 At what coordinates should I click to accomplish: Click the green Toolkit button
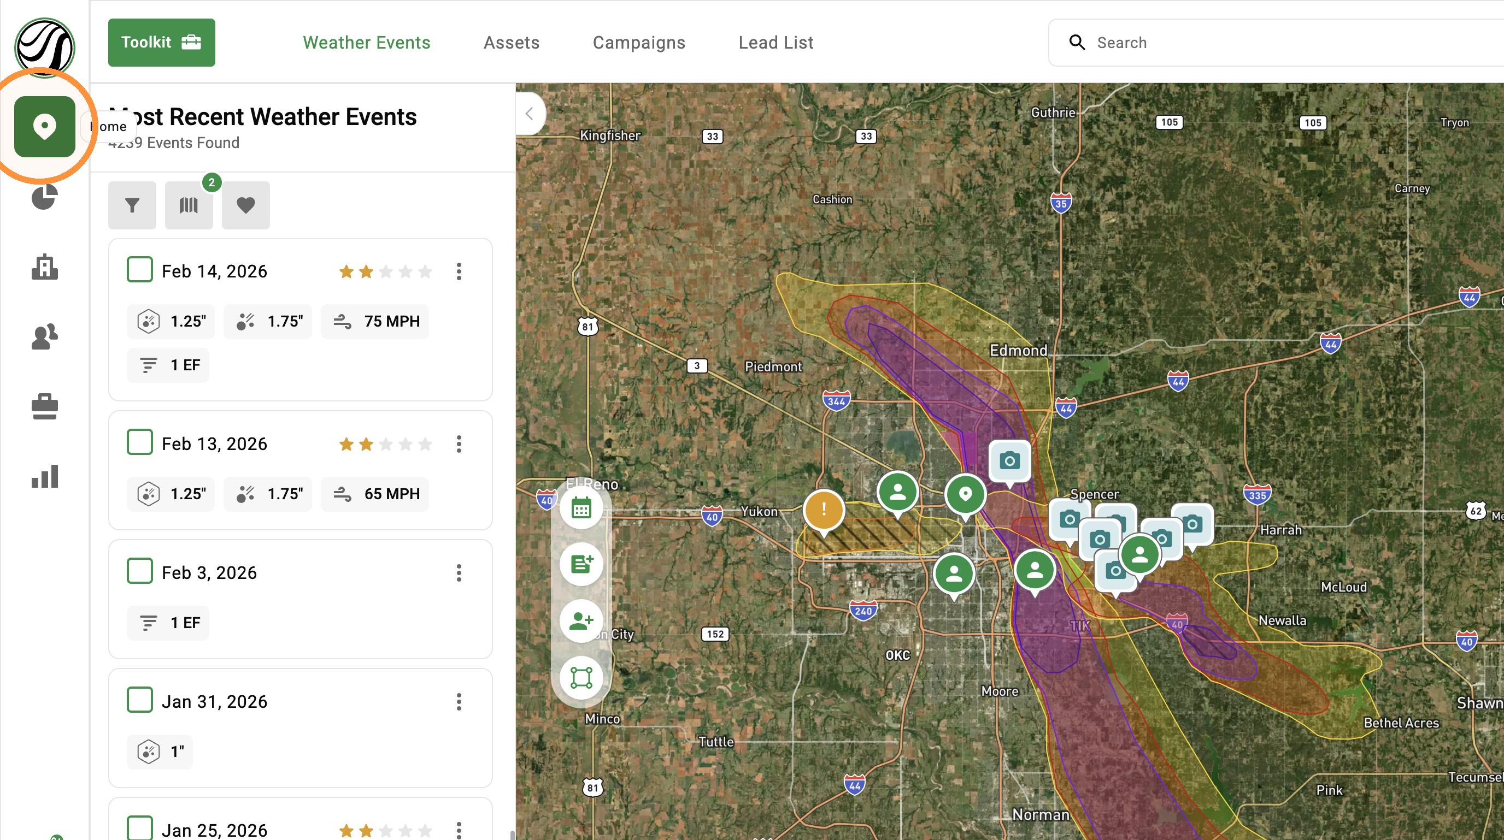click(x=161, y=43)
